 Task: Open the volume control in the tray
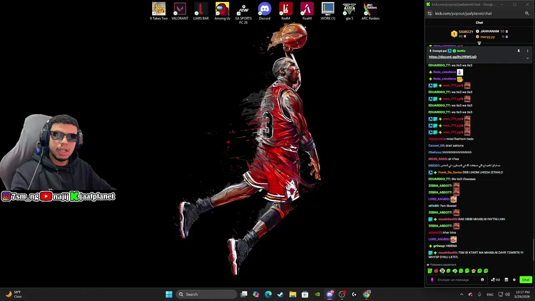click(507, 294)
